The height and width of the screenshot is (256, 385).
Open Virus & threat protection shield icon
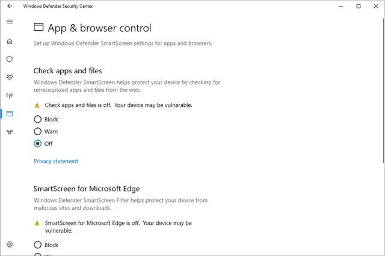(10, 59)
